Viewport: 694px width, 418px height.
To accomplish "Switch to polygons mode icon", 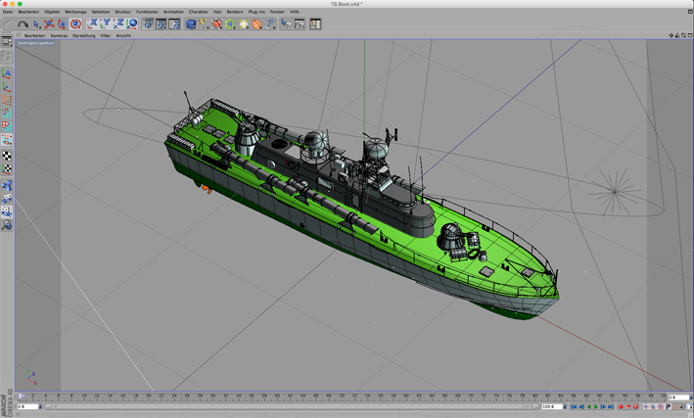I will (7, 126).
